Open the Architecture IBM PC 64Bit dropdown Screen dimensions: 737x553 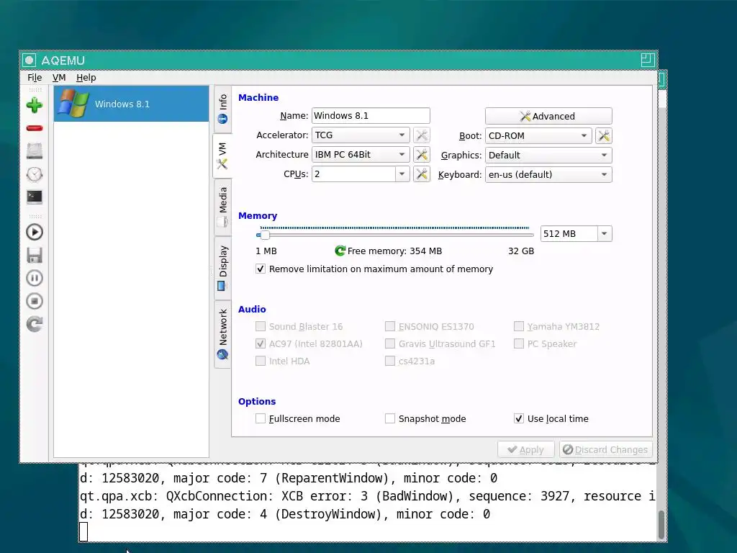pos(361,155)
